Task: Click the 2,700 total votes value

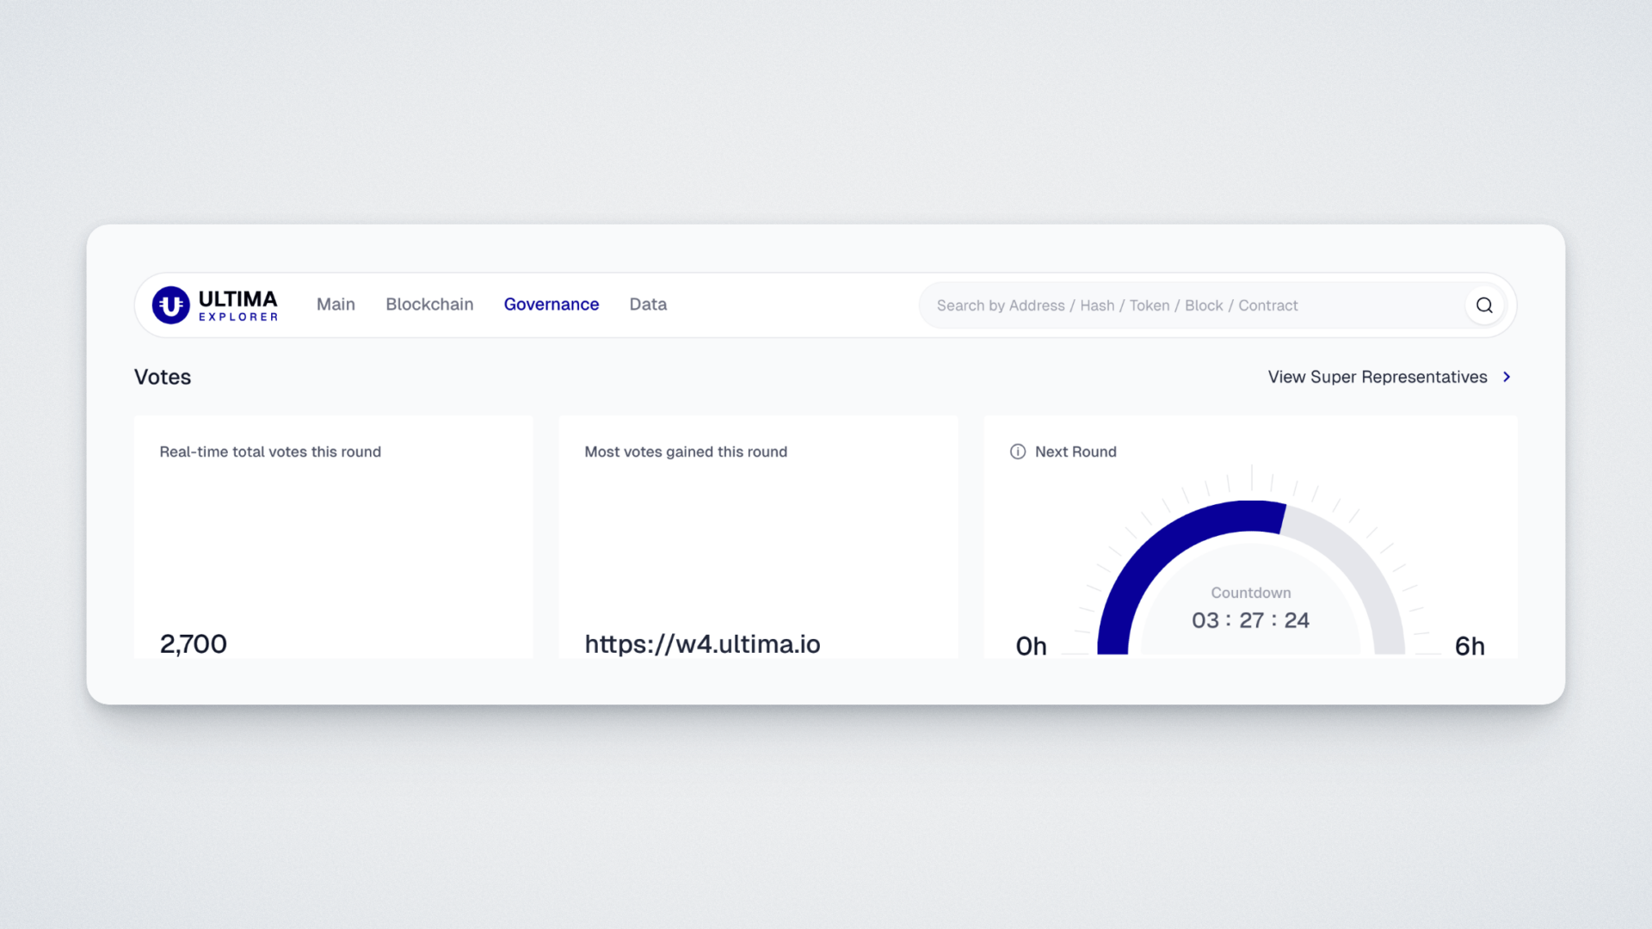Action: point(194,643)
